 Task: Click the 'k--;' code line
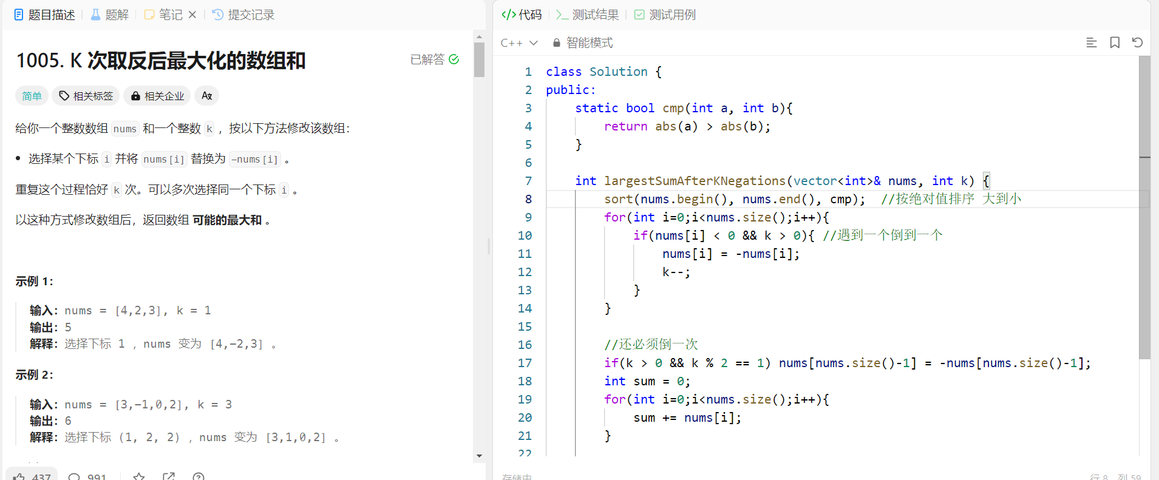point(676,272)
